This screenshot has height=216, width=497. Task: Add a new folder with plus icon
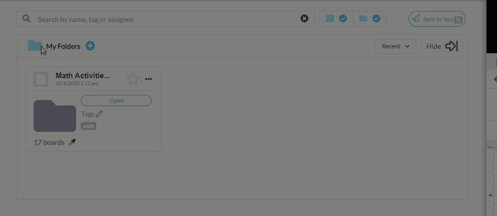90,46
